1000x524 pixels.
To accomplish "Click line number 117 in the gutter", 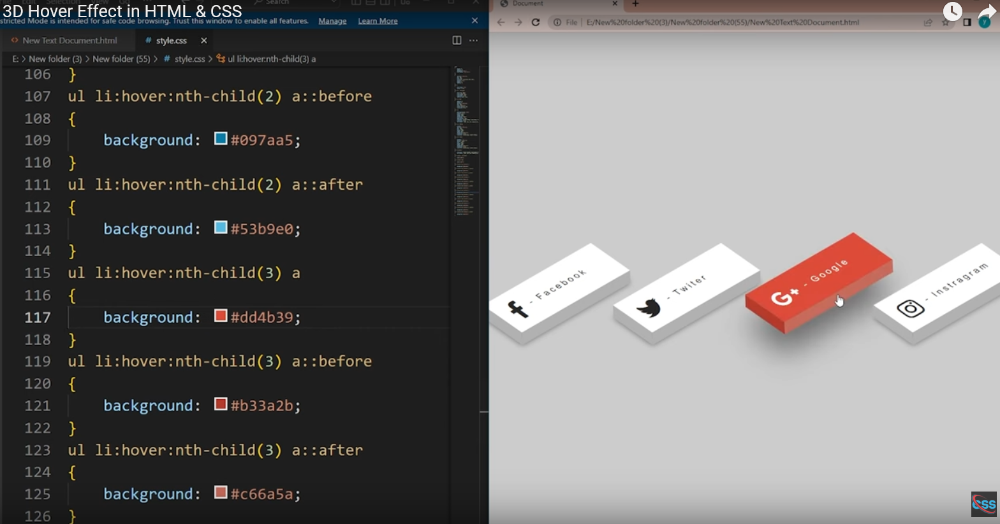I will click(x=38, y=317).
